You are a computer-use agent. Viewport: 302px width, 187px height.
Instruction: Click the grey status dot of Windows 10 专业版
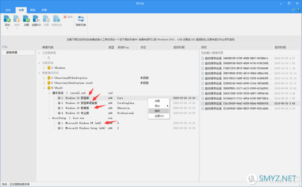[59, 113]
